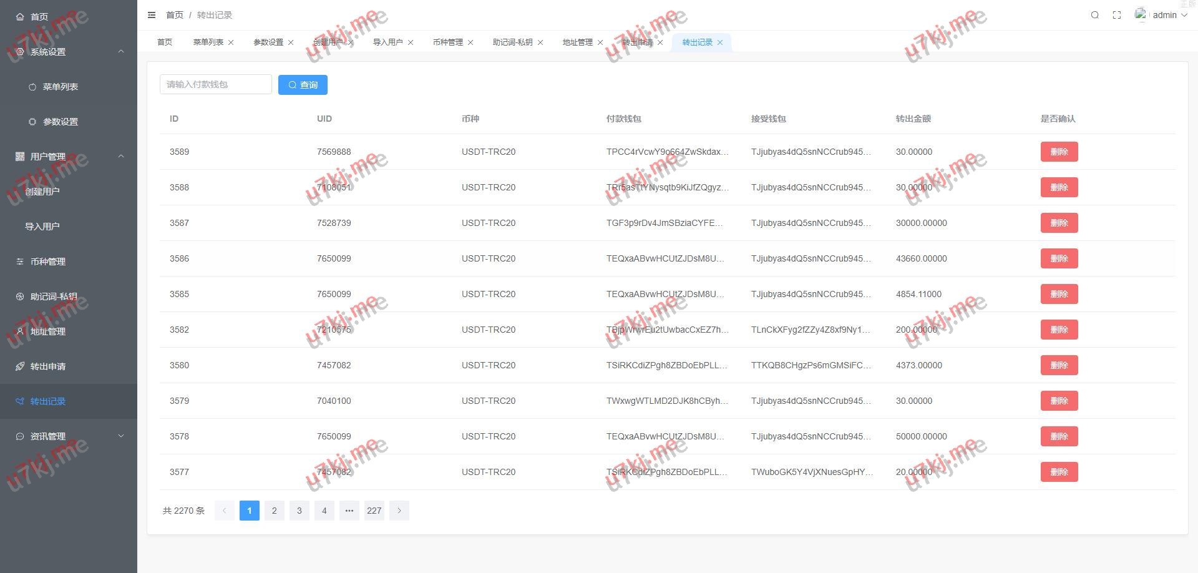Open the header search magnifier icon
The width and height of the screenshot is (1198, 573).
coord(1094,15)
